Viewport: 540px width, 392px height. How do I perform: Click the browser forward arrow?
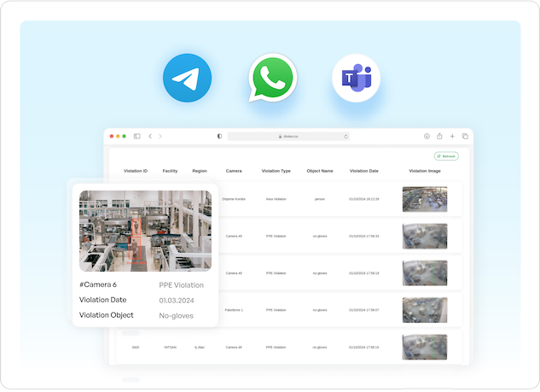click(160, 136)
